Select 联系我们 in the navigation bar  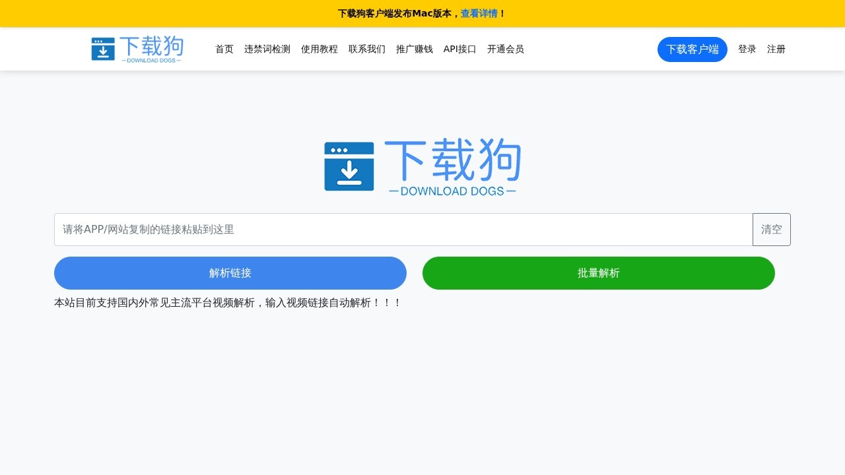[366, 49]
